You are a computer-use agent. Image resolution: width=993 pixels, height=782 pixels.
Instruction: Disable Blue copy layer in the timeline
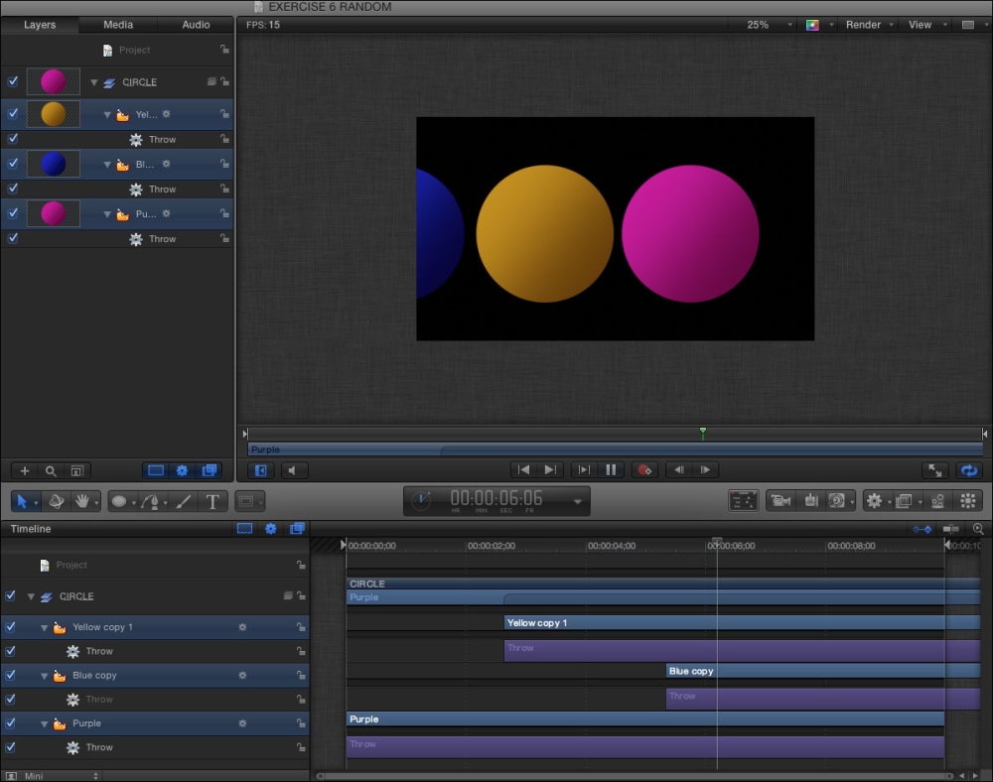pyautogui.click(x=10, y=676)
